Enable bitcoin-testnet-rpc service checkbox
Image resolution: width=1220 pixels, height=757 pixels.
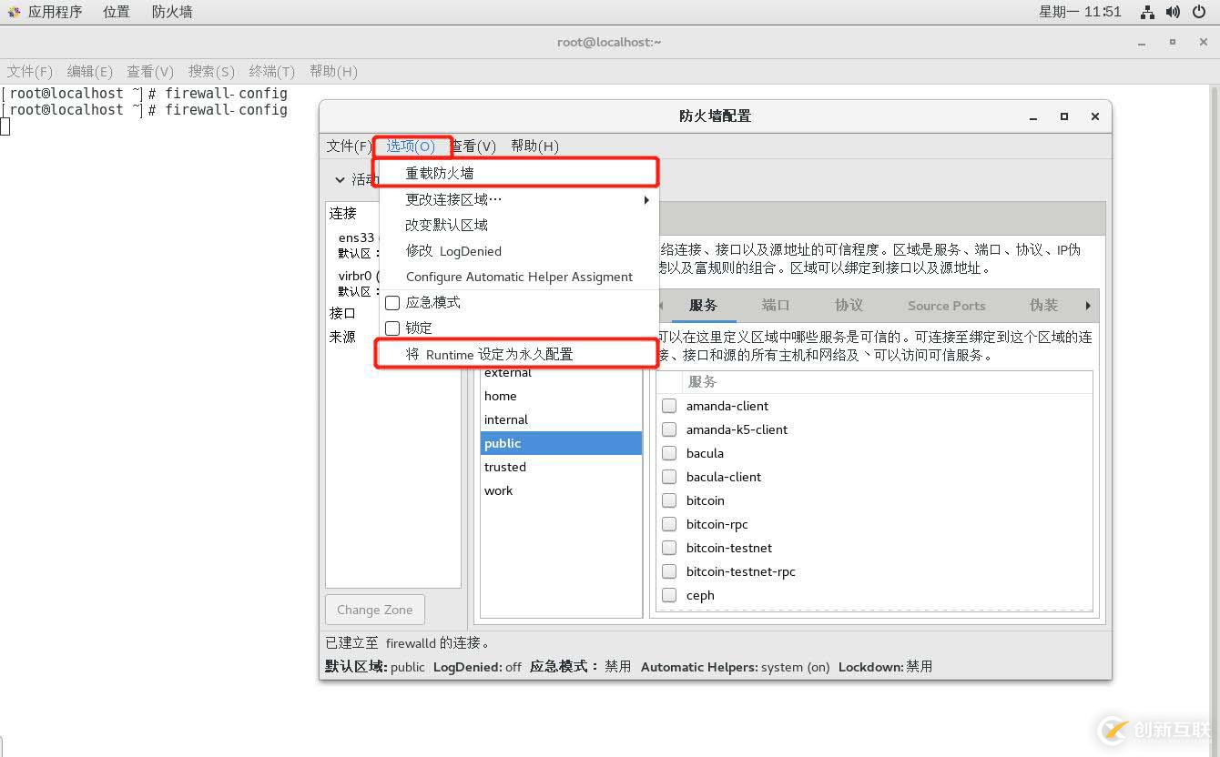669,571
